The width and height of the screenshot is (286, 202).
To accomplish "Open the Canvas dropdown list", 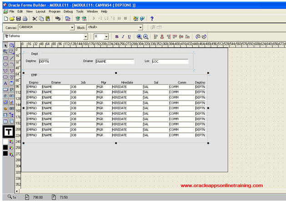I will [x=72, y=27].
